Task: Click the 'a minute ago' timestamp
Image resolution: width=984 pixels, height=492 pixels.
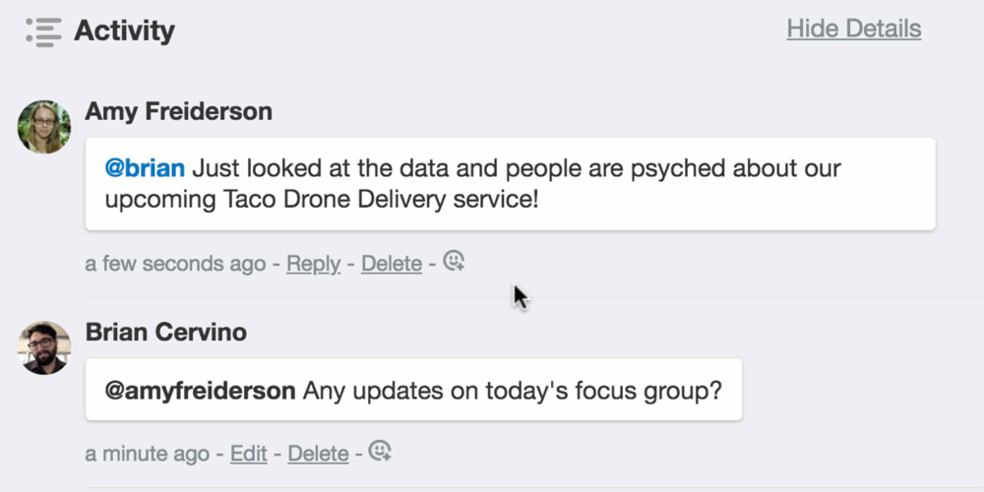Action: [x=148, y=453]
